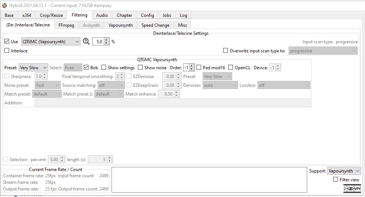
Task: Switch to the x264 tab
Action: point(27,15)
